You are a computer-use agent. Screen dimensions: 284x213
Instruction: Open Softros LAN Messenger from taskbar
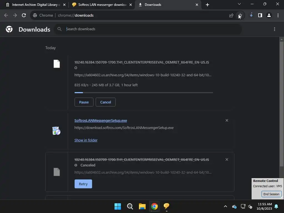[166, 206]
